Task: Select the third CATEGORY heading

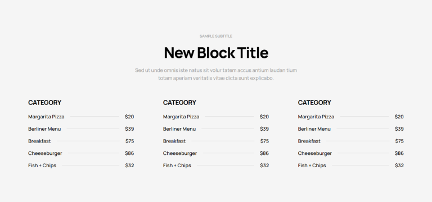Action: coord(314,103)
